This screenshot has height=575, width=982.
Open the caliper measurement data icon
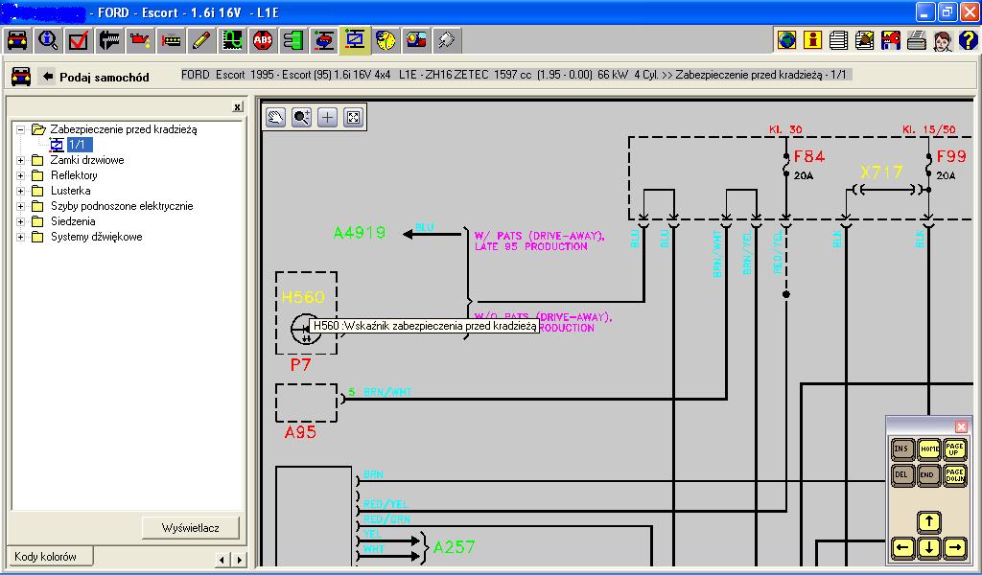(109, 40)
